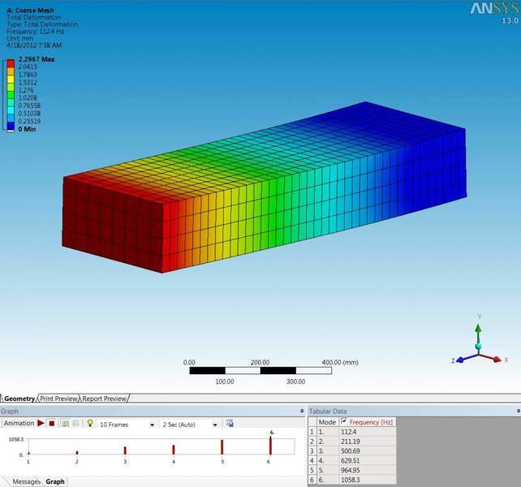Screen dimensions: 521x487
Task: Click the red 2.2967 Max legend band
Action: [11, 63]
